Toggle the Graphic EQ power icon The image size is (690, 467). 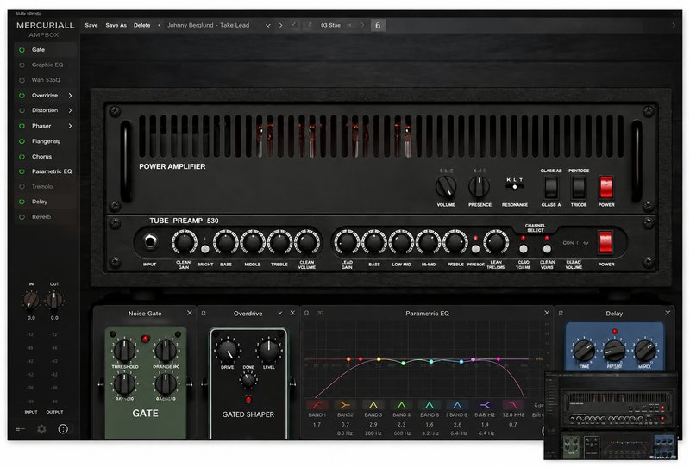pyautogui.click(x=22, y=65)
